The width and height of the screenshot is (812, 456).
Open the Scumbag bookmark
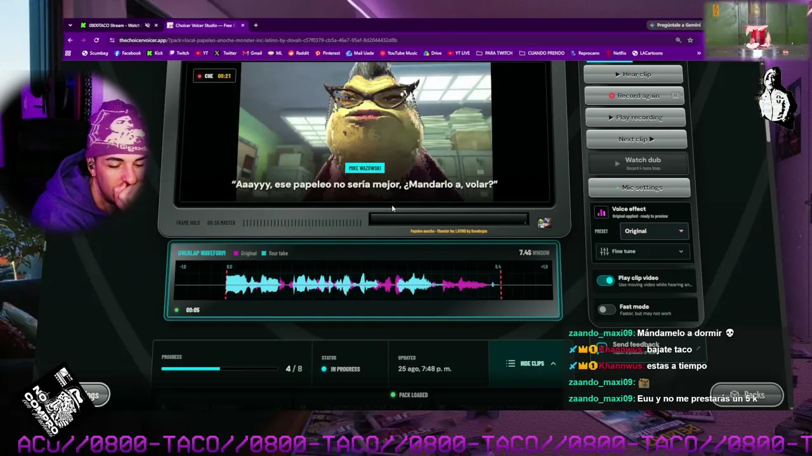point(95,53)
